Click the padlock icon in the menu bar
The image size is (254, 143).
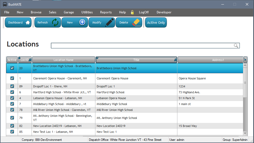[x=132, y=12]
